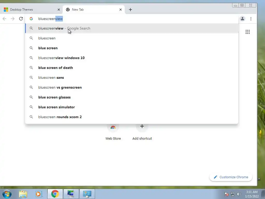Switch to the Desktop Themes tab
The width and height of the screenshot is (265, 199).
(31, 10)
